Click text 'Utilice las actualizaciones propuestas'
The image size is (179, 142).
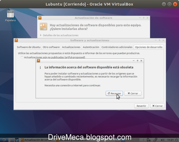[x=39, y=53]
